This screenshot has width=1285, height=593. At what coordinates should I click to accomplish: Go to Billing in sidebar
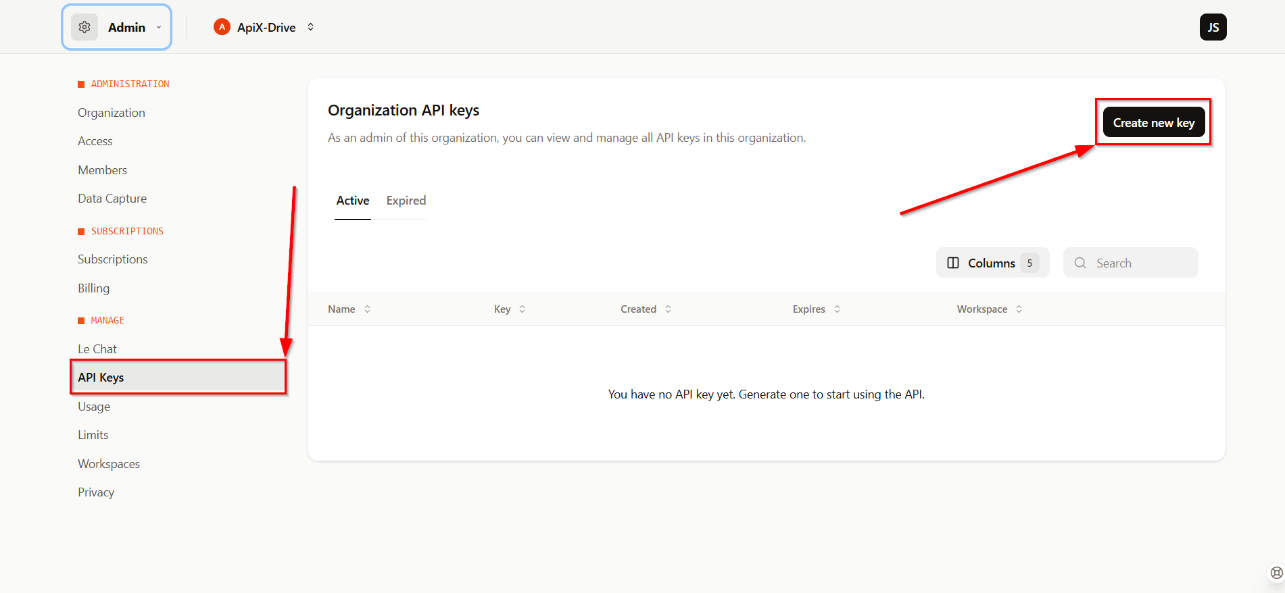pos(93,288)
